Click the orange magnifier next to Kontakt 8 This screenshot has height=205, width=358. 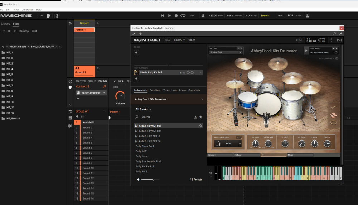(x=105, y=86)
